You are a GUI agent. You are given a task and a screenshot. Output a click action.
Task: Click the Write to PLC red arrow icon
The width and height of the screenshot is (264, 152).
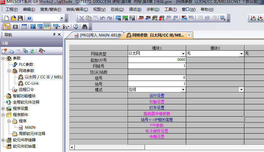[141, 18]
